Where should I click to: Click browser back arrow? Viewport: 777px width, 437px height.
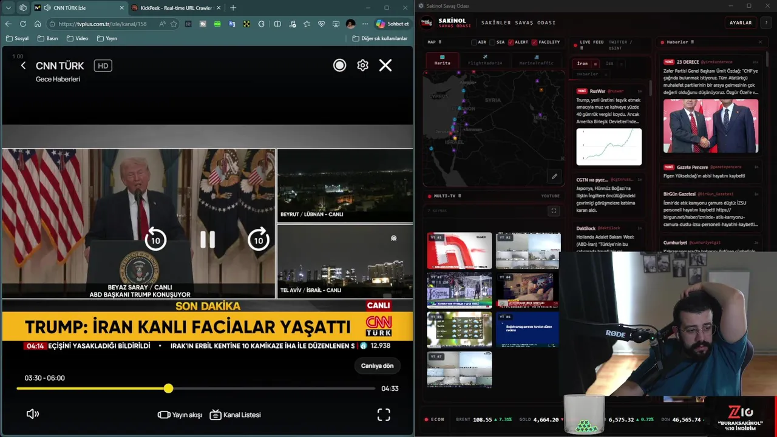coord(8,24)
